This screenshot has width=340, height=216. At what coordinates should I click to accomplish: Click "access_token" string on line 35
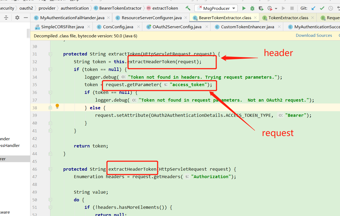click(188, 85)
